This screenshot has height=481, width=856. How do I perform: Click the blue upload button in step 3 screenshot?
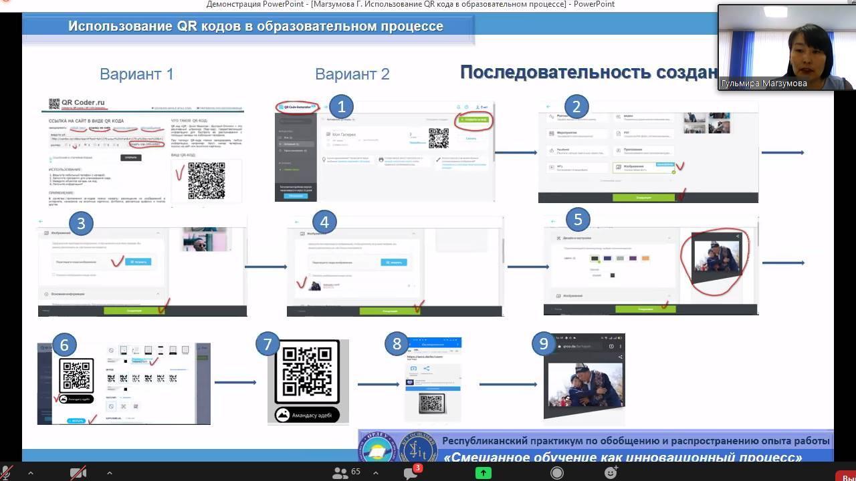point(138,262)
